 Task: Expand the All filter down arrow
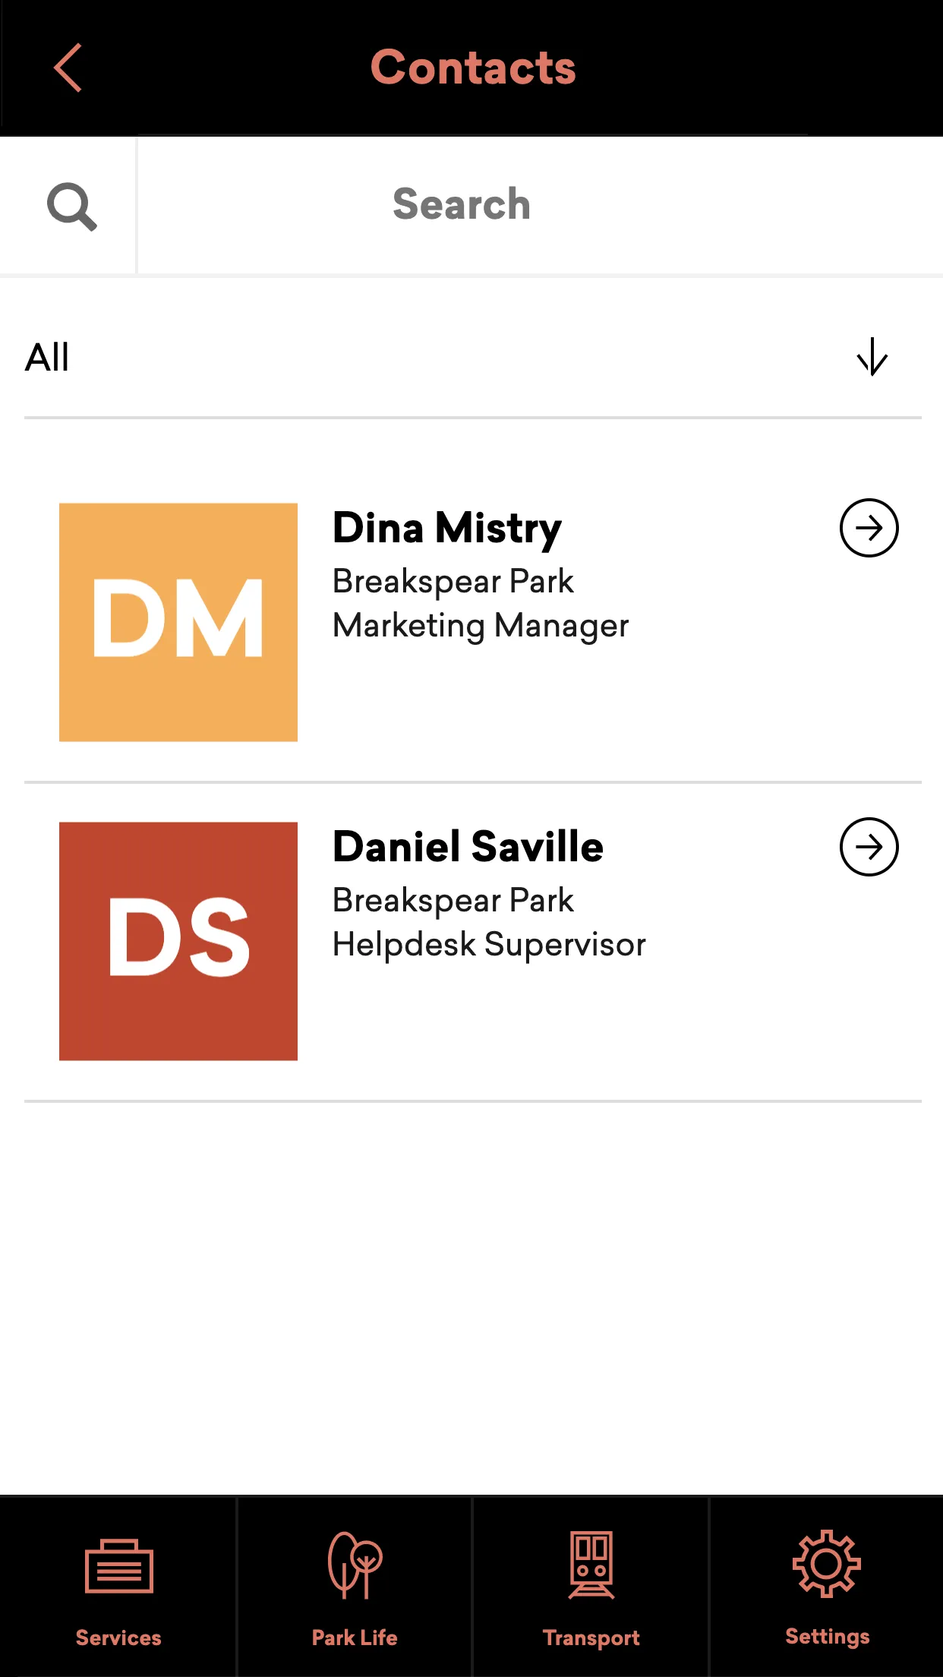click(872, 357)
